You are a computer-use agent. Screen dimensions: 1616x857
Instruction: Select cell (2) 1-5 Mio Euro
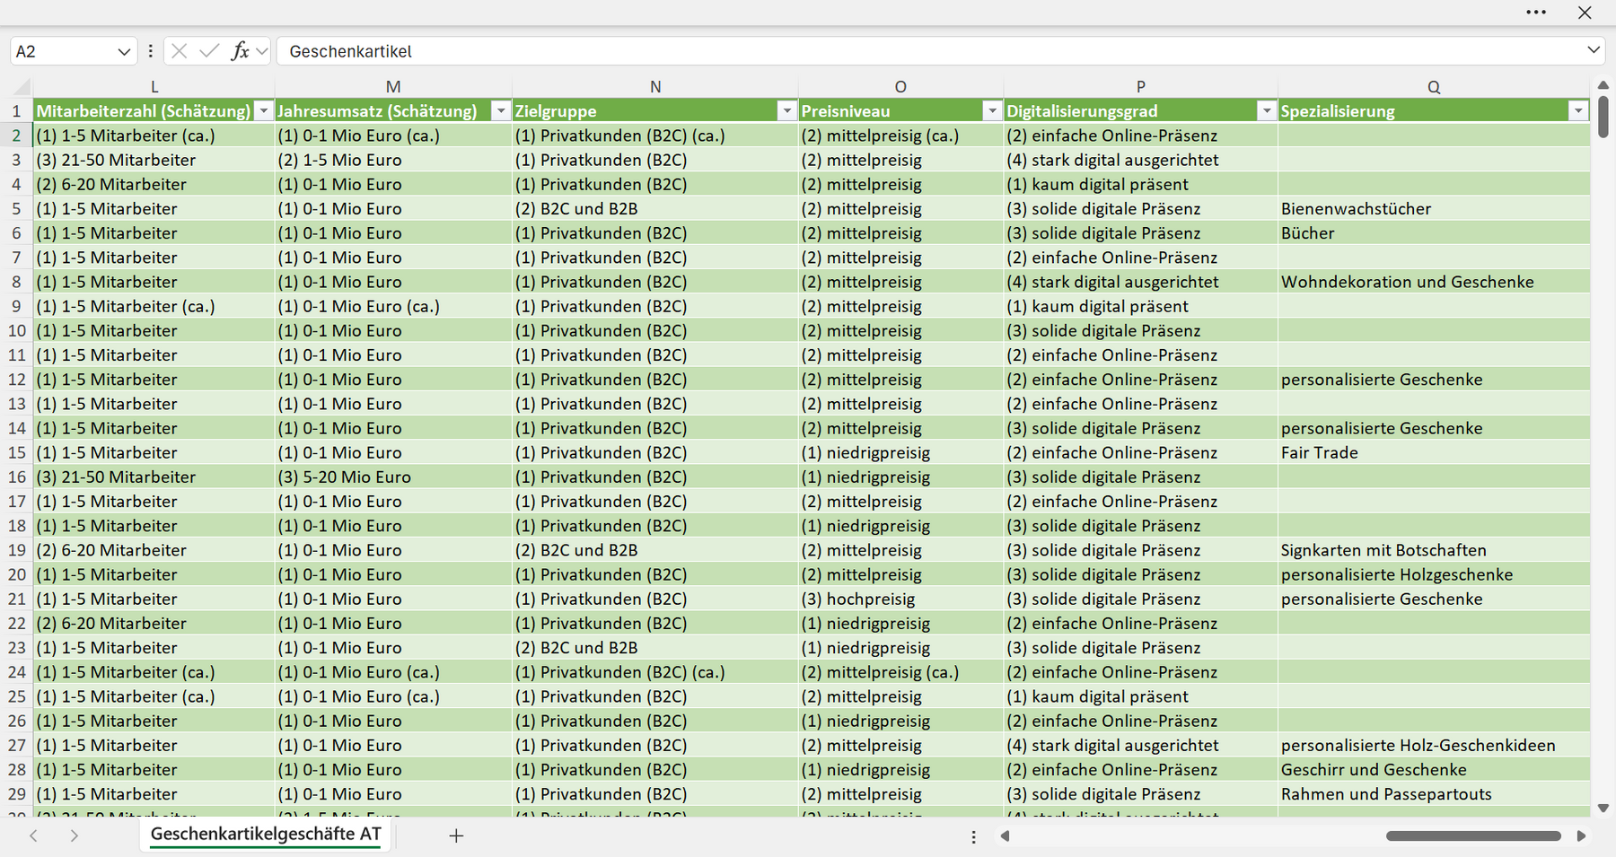coord(393,161)
